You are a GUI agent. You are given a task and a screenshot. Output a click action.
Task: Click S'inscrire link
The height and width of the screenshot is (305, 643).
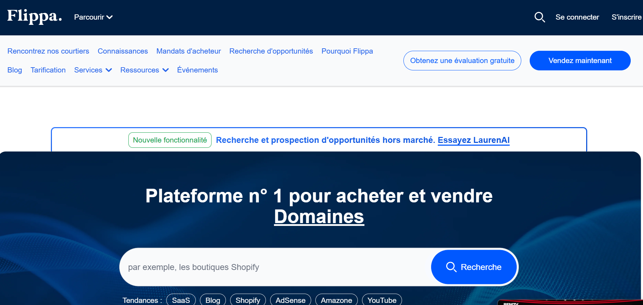click(627, 17)
